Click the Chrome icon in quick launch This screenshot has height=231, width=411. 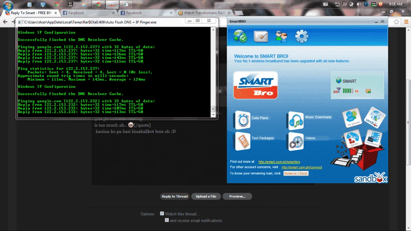point(57,4)
